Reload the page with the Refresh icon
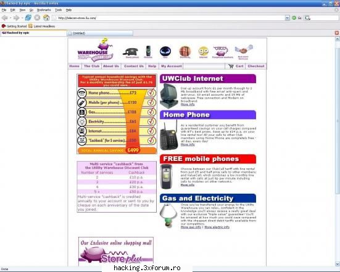Viewport: 340px width, 272px height. 28,17
